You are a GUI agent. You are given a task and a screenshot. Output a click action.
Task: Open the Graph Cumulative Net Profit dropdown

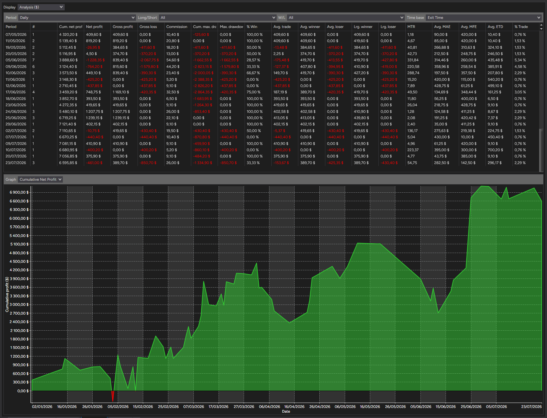coord(40,179)
